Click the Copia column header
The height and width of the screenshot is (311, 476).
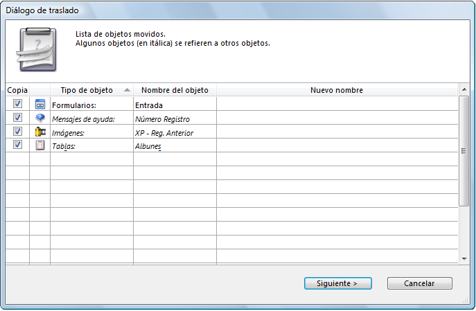pyautogui.click(x=17, y=90)
